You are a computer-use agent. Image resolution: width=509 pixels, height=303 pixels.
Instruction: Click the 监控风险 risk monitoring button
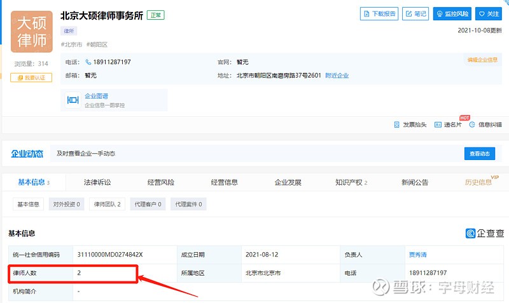[452, 13]
